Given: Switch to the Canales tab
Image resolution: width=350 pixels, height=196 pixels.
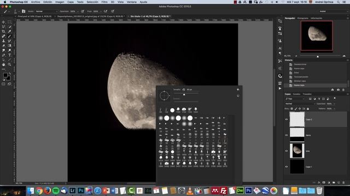Looking at the screenshot, I should click(296, 94).
